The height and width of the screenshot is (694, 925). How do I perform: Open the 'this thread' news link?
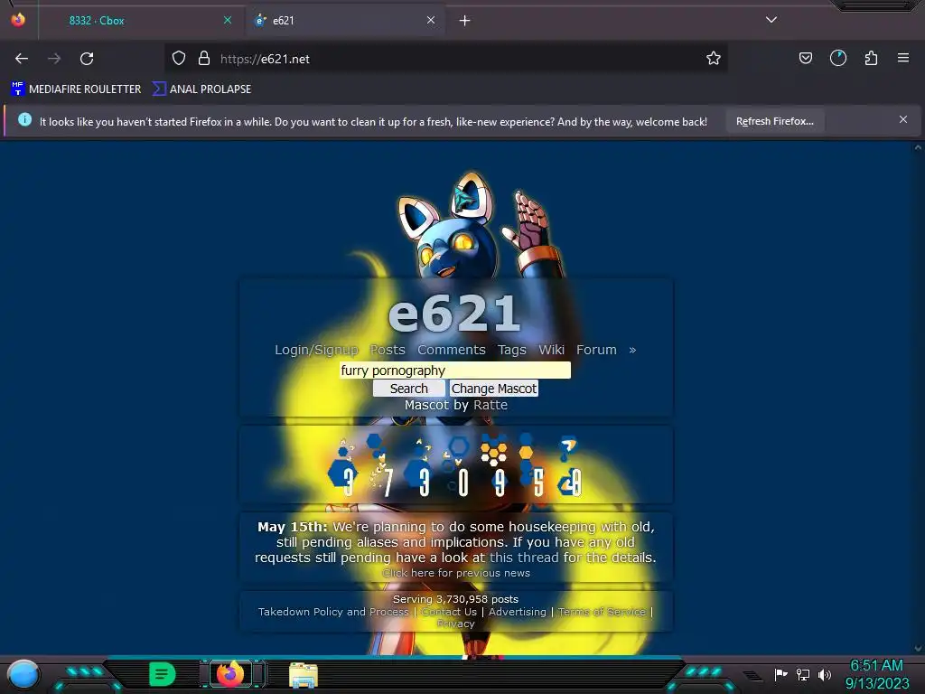pyautogui.click(x=524, y=558)
